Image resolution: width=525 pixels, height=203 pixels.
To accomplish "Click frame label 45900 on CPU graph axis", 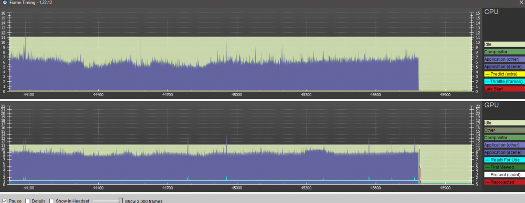I will click(x=445, y=95).
